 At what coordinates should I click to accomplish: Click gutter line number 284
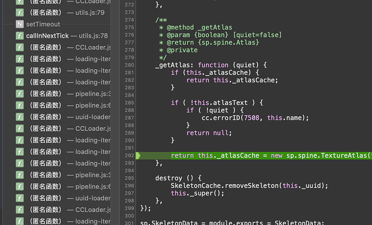(129, 95)
